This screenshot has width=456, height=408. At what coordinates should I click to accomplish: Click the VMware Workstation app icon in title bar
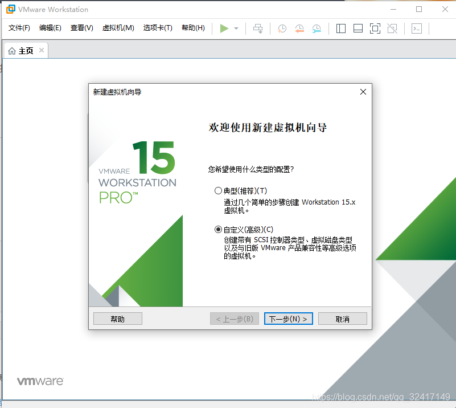[10, 9]
